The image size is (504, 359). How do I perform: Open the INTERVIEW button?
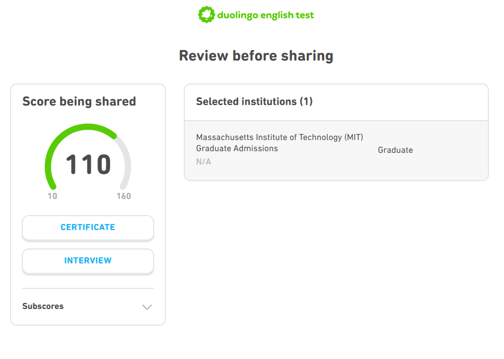pos(88,261)
